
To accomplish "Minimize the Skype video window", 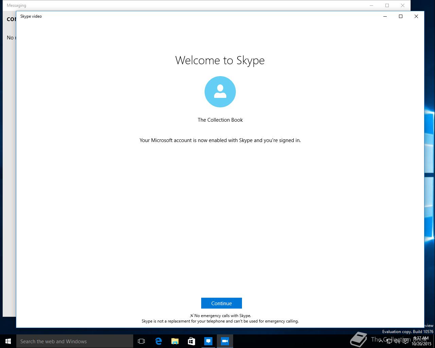I will tap(385, 16).
